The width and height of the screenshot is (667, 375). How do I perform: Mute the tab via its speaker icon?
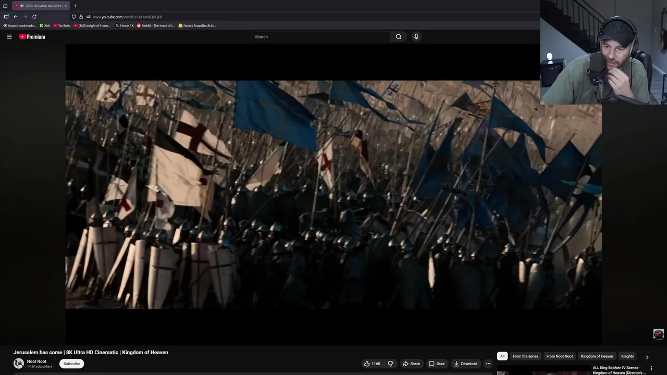tap(22, 6)
